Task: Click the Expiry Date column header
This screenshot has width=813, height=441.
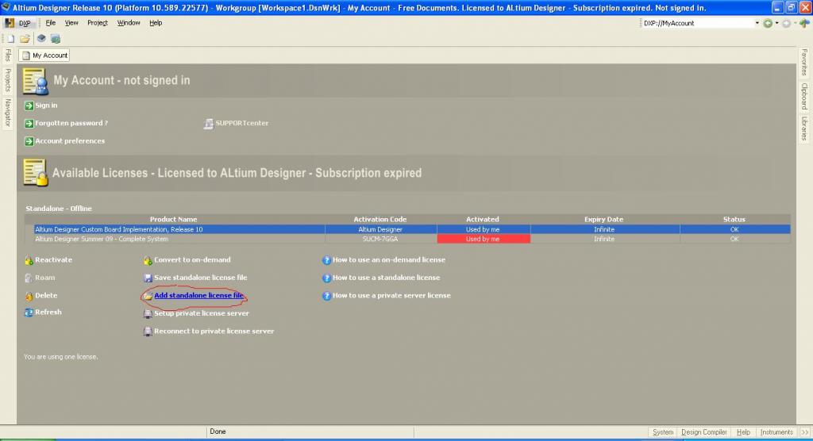Action: click(603, 219)
